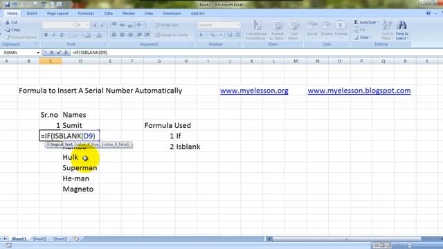
Task: Open the www.myelesson.org link
Action: tap(254, 91)
